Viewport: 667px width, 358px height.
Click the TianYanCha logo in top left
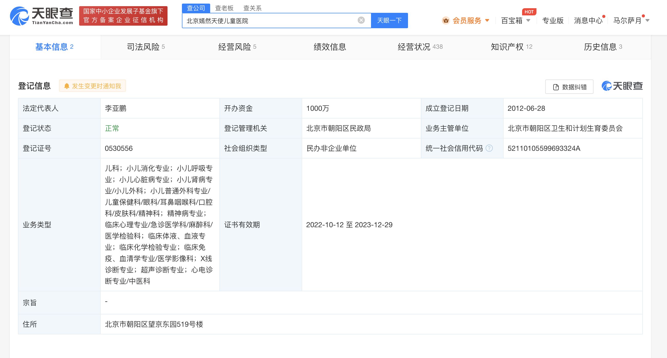[x=41, y=16]
